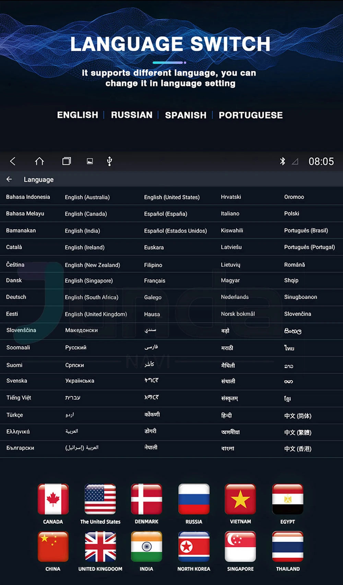
Task: Choose Русский from the language list
Action: coord(76,347)
